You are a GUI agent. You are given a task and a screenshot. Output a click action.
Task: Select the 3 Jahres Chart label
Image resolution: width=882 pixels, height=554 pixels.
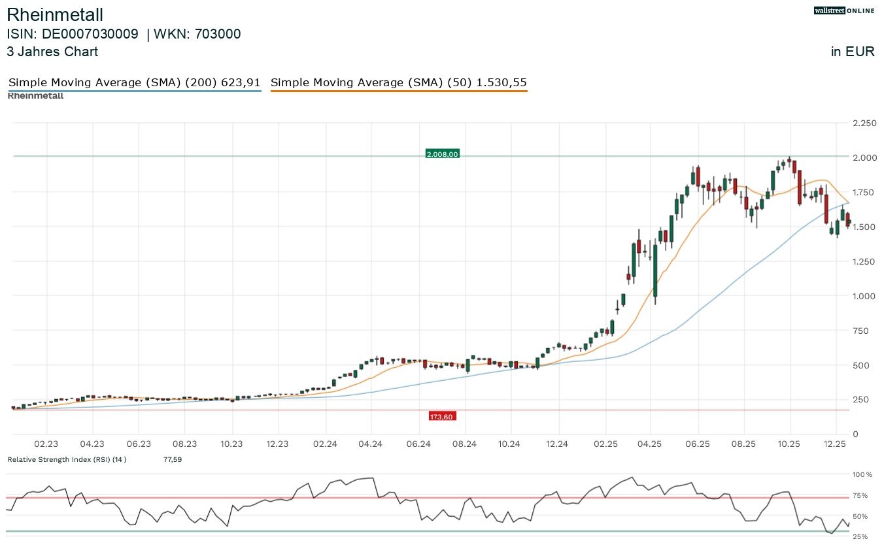pyautogui.click(x=52, y=52)
